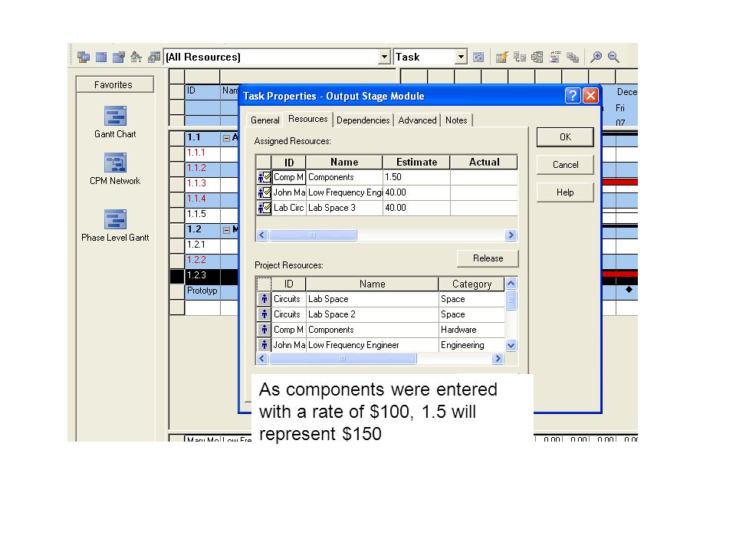Click resource icon beside assigned Lab Space 3

click(x=264, y=208)
